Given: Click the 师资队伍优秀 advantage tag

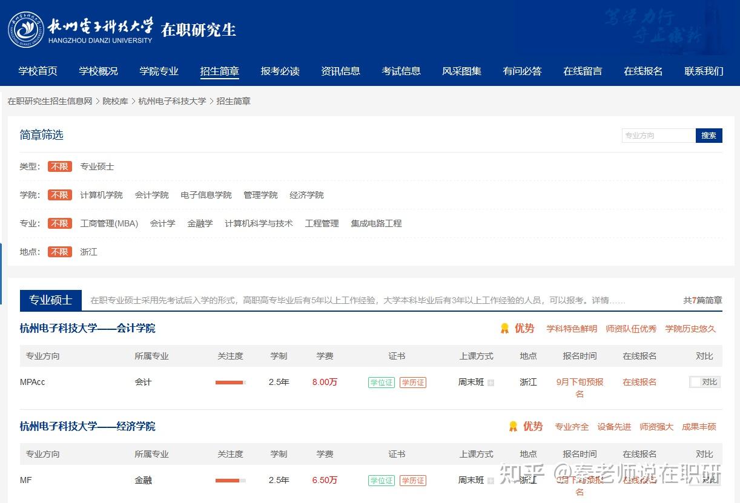Looking at the screenshot, I should click(631, 329).
